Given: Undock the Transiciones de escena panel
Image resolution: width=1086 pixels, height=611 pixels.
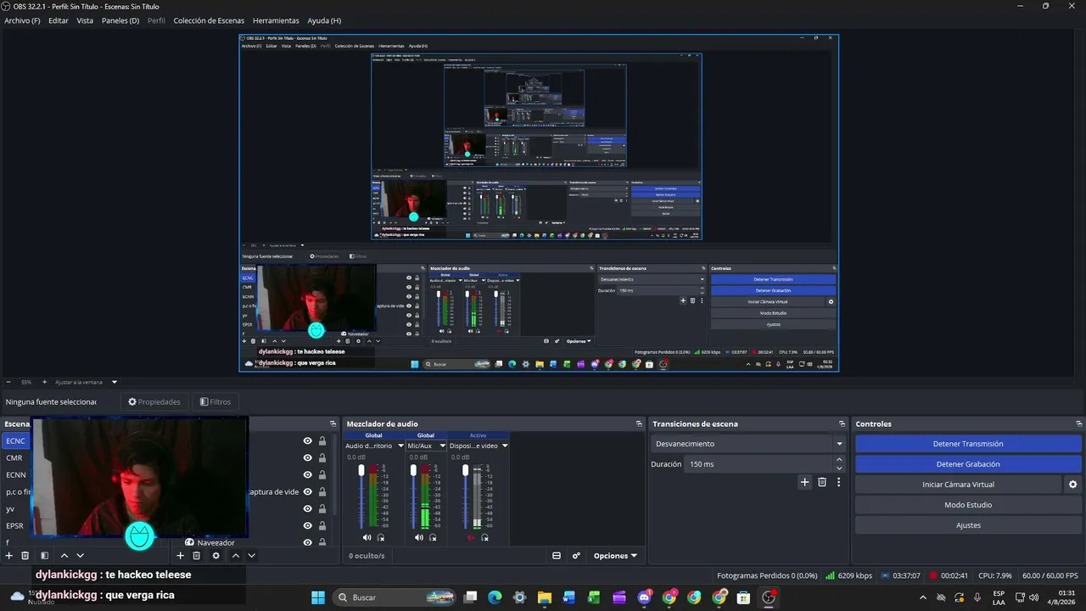Looking at the screenshot, I should pos(842,423).
